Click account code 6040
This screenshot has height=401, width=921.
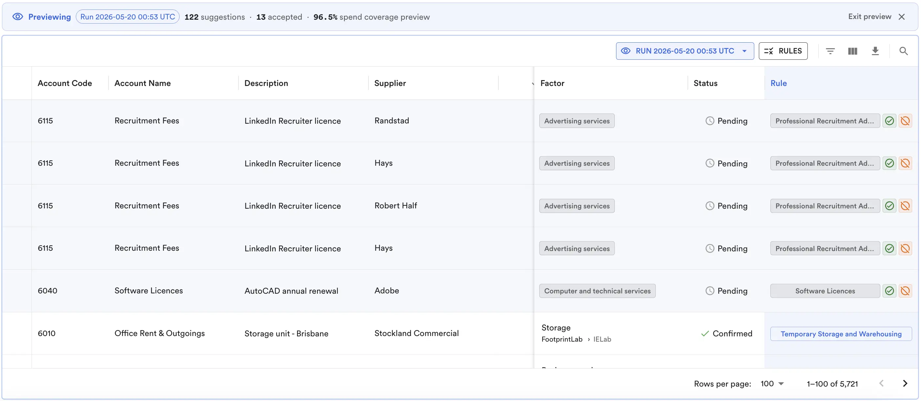pyautogui.click(x=47, y=290)
